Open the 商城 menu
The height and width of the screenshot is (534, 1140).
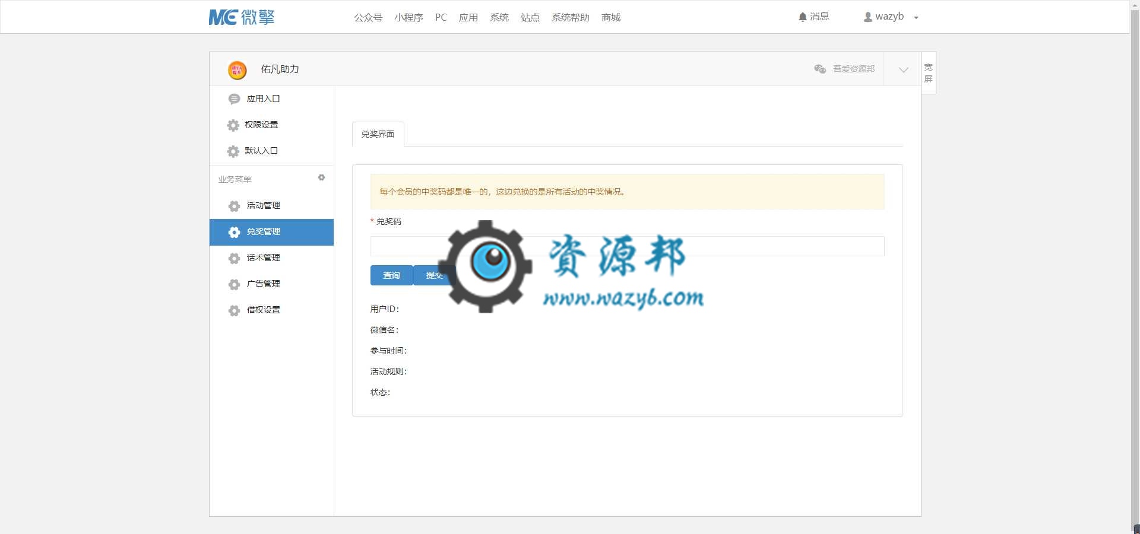coord(610,17)
